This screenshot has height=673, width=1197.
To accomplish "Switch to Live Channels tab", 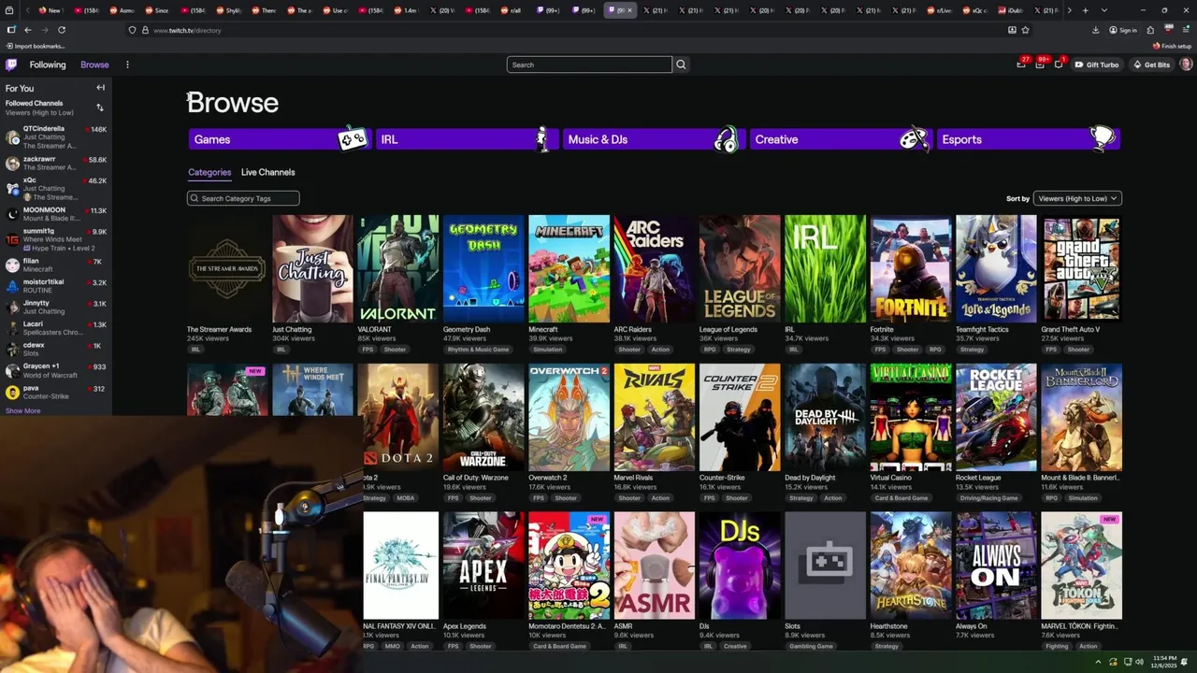I will click(x=267, y=172).
